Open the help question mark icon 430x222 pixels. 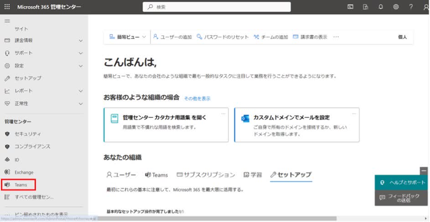click(x=411, y=7)
